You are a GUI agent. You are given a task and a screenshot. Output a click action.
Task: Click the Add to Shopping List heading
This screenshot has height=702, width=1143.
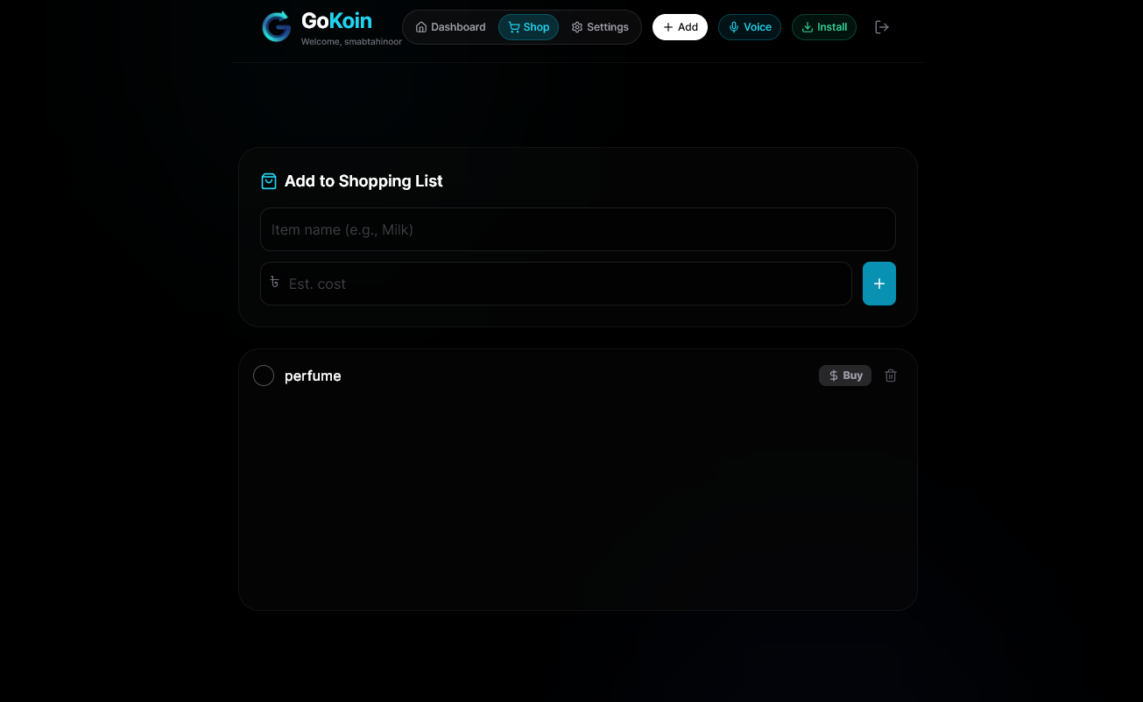point(363,181)
